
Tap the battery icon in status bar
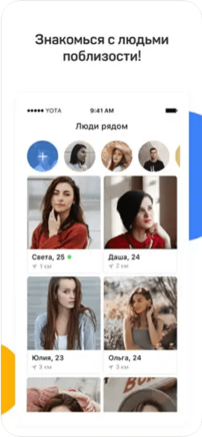tap(171, 111)
